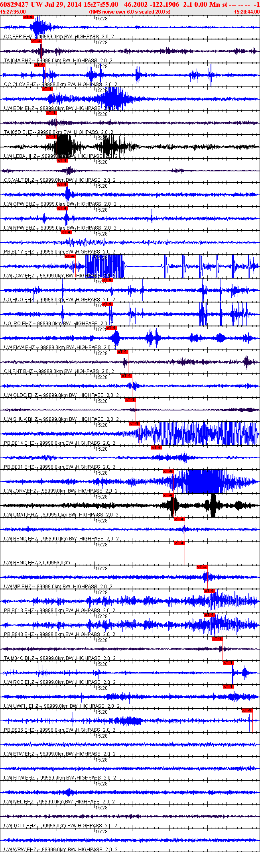The image size is (260, 852).
Task: Select the UO.IRO EHZ station label
Action: pyautogui.click(x=58, y=324)
